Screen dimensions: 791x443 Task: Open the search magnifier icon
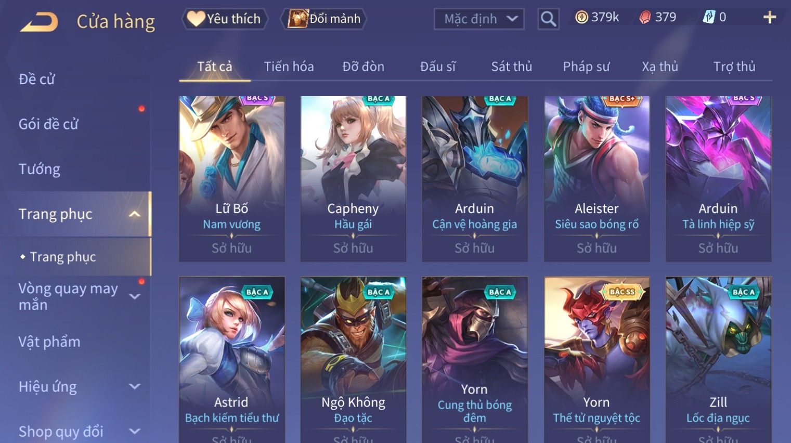548,19
